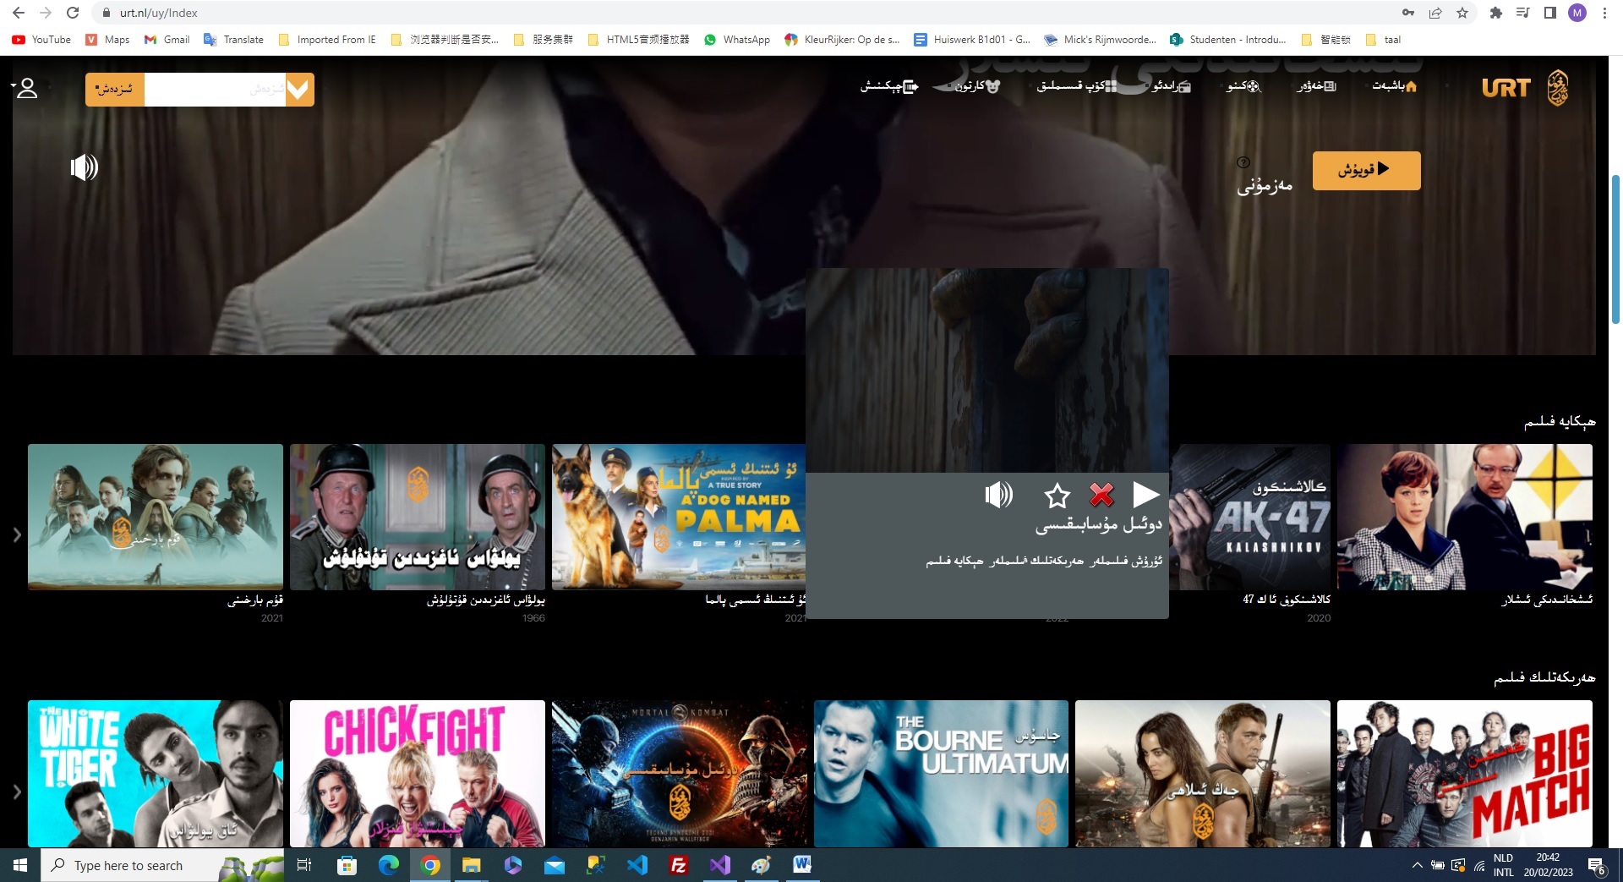Viewport: 1623px width, 882px height.
Task: Mute the sound in the preview popup
Action: point(998,495)
